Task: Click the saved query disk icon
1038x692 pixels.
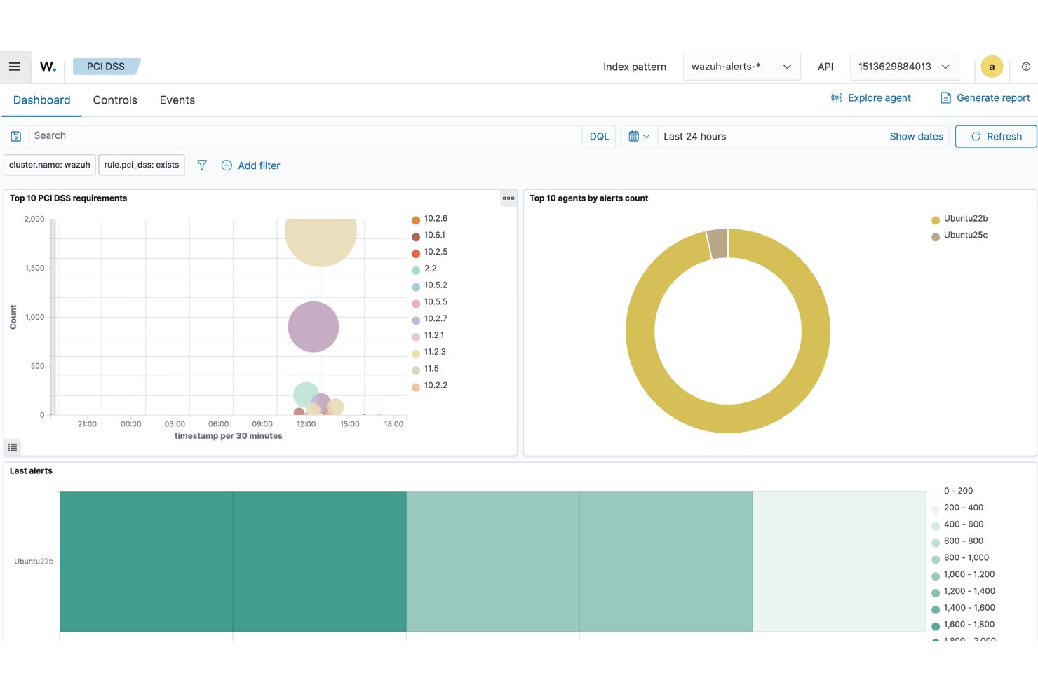Action: pyautogui.click(x=16, y=136)
